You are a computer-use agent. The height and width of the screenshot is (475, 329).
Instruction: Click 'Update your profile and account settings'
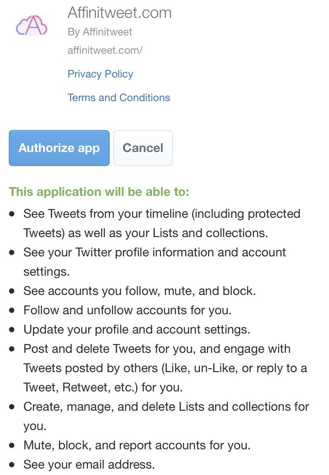(137, 329)
